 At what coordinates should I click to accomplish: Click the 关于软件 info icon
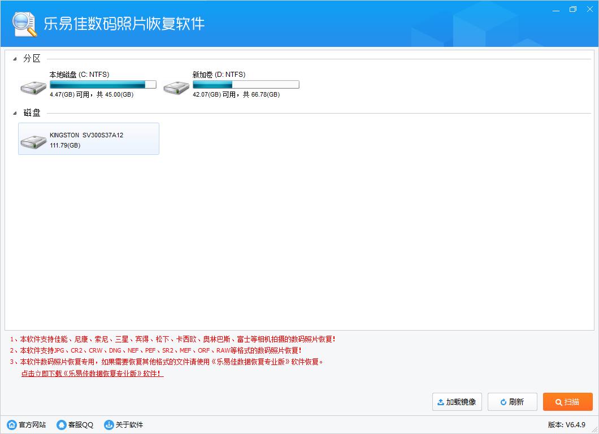pos(108,424)
